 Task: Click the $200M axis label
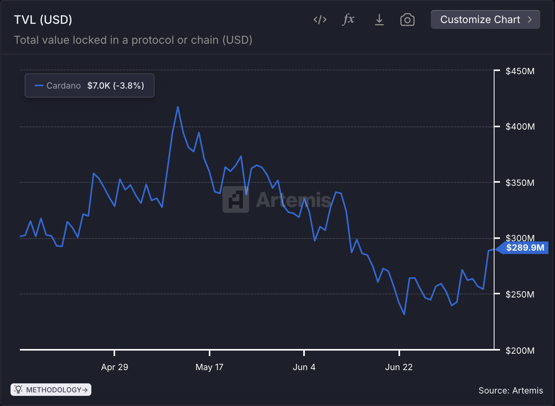(x=520, y=351)
